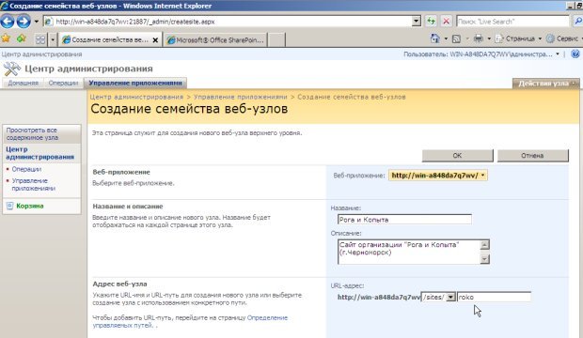Viewport: 583px width, 338px height.
Task: Click the Корзина recycle bin icon
Action: [x=9, y=206]
